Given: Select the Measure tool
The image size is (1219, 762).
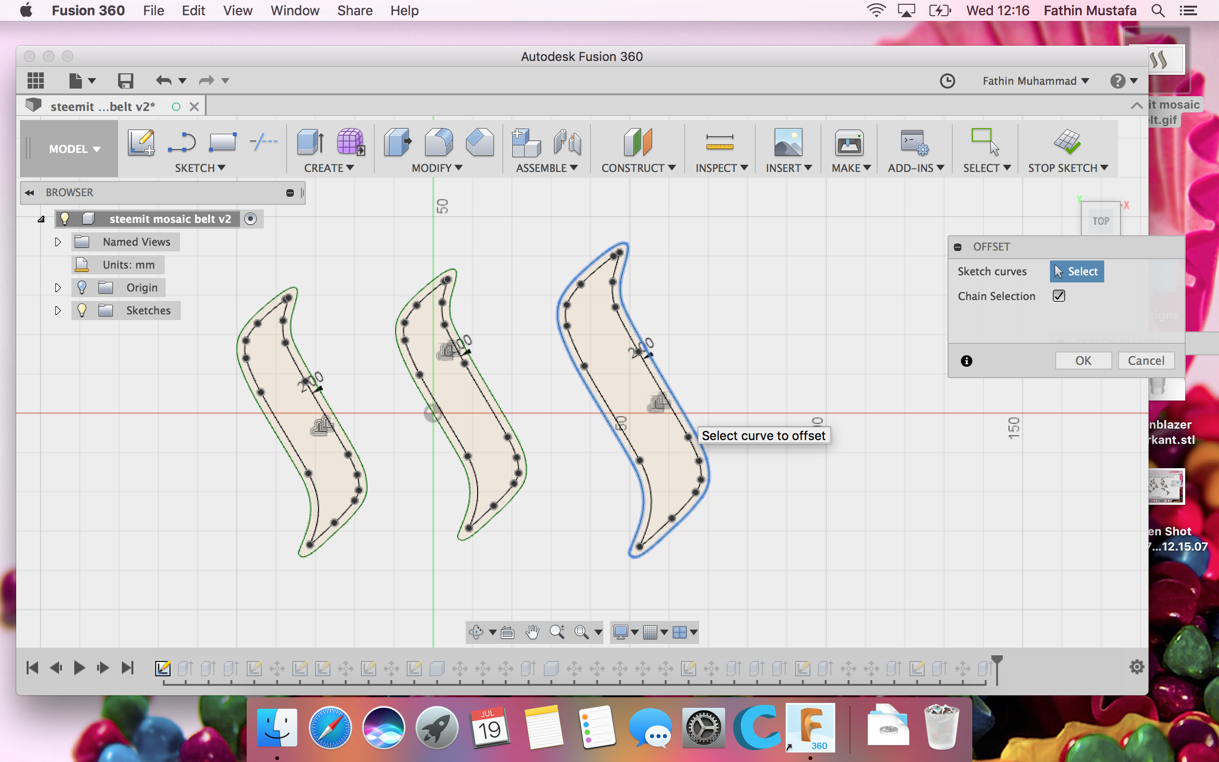Looking at the screenshot, I should [x=720, y=142].
